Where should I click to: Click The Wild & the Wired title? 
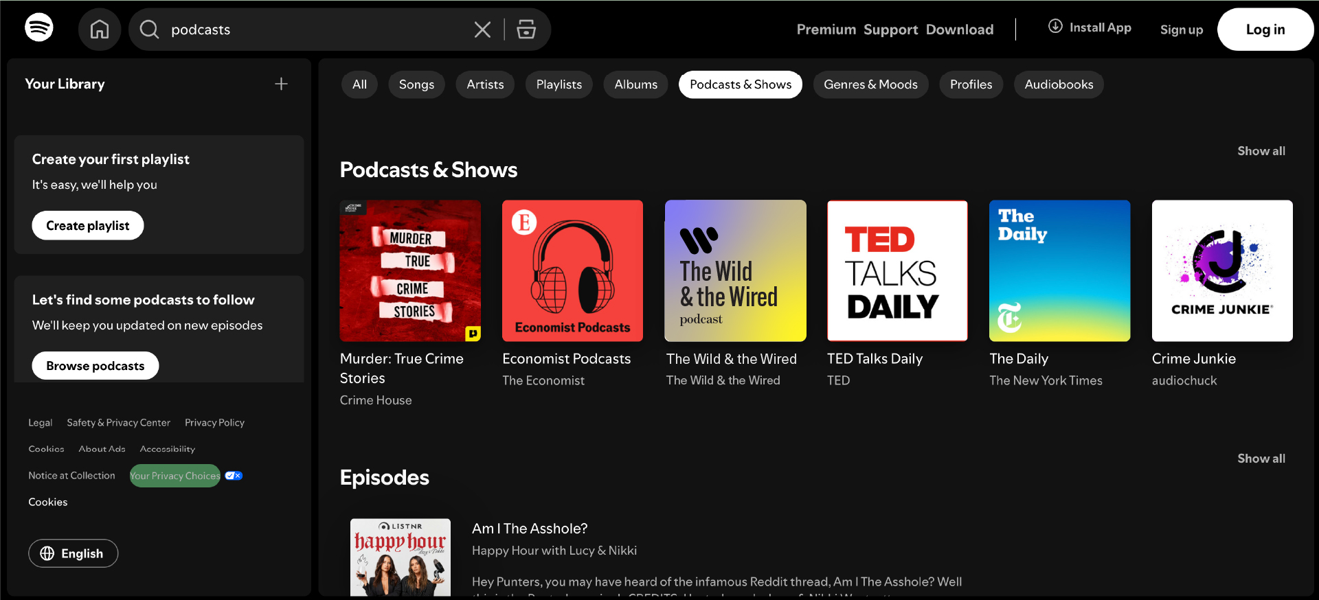[x=732, y=359]
